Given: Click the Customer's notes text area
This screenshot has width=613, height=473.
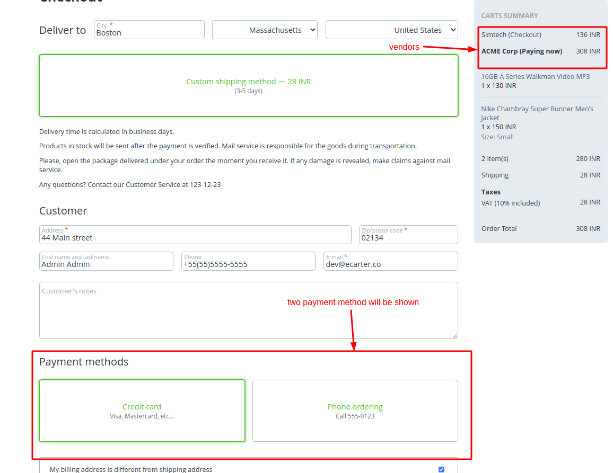Looking at the screenshot, I should pos(249,310).
